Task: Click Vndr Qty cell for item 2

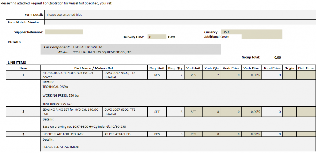Action: (x=212, y=112)
